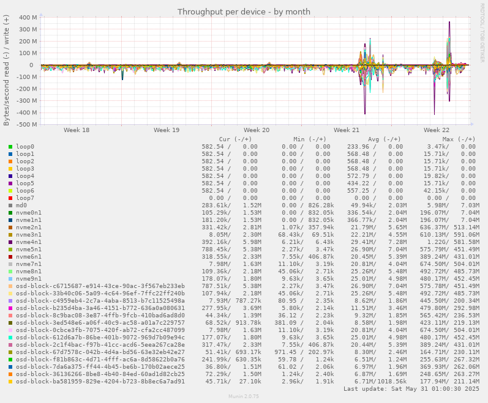Screen dimensions: 488x403
Task: Click the osd-block-2c1f4bac legend label
Action: pyautogui.click(x=100, y=345)
